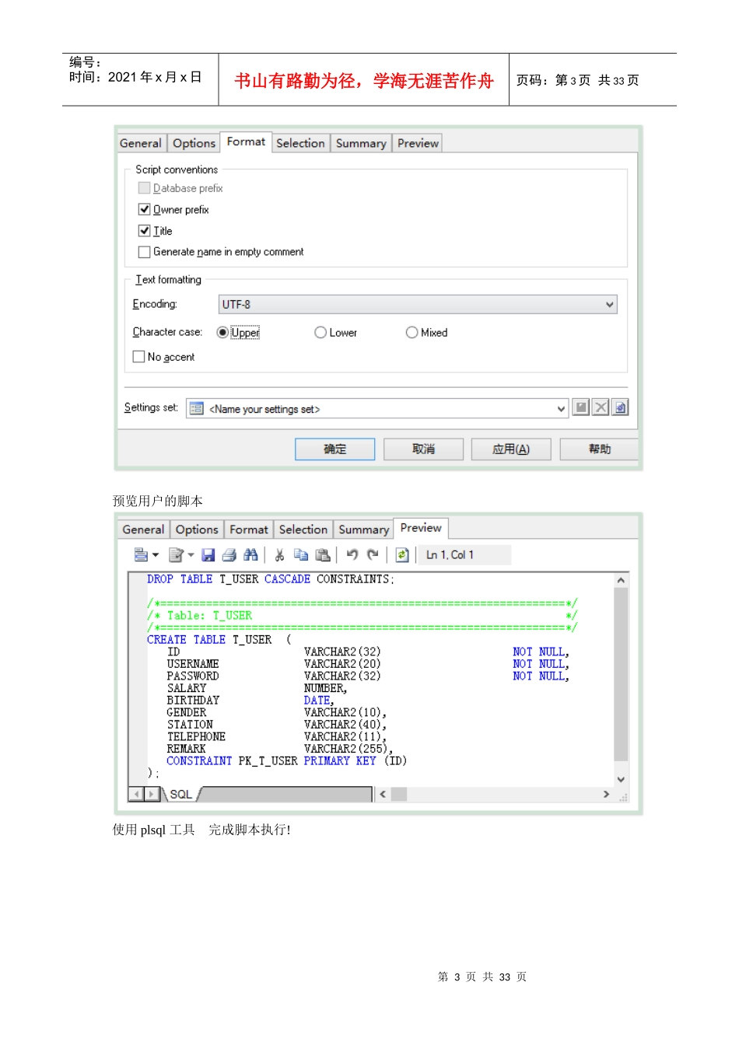
Task: Click the 确定 OK button
Action: 335,449
